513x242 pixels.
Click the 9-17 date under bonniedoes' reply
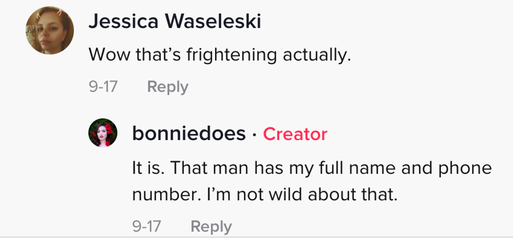point(146,226)
